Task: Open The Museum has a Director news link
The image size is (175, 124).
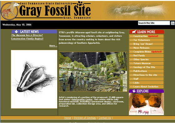Action: tap(27, 35)
